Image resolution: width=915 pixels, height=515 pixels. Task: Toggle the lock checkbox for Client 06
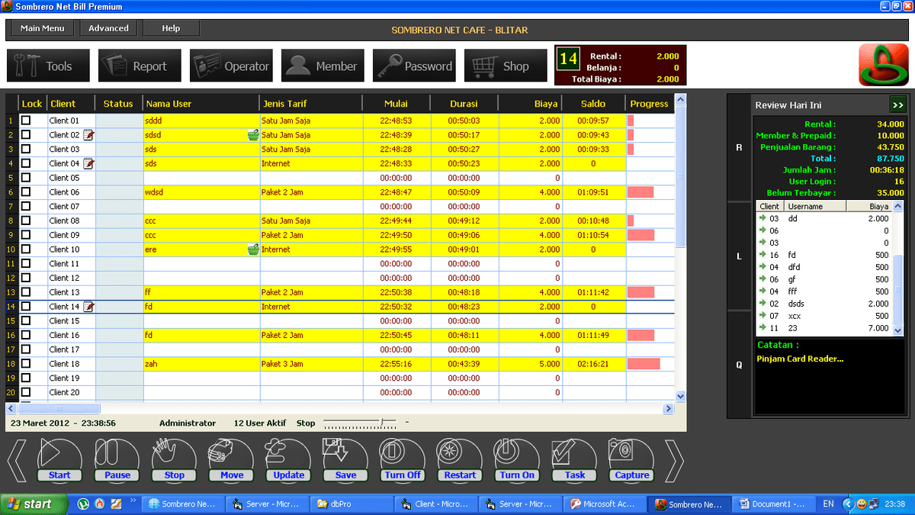click(26, 192)
